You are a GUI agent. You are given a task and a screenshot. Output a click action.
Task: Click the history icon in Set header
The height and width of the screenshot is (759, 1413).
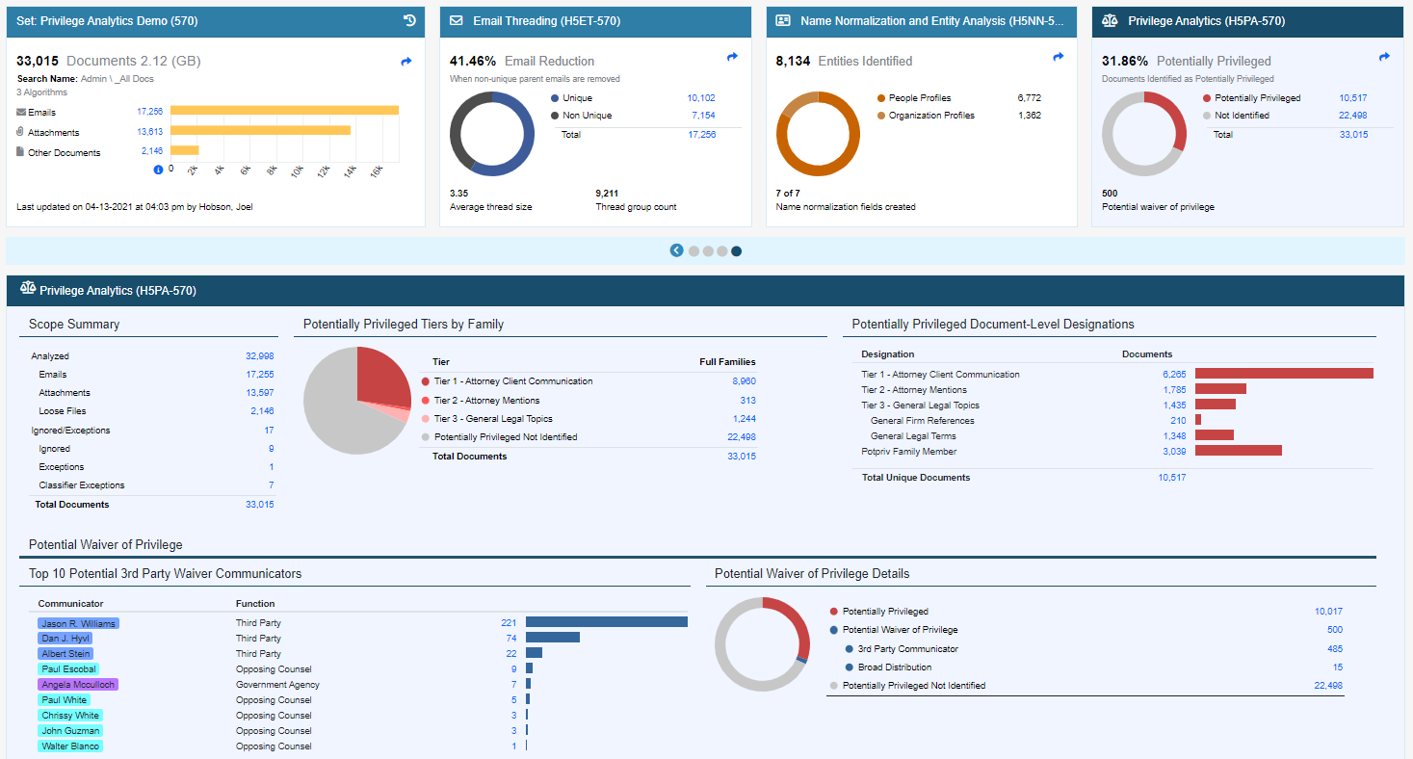click(x=409, y=20)
